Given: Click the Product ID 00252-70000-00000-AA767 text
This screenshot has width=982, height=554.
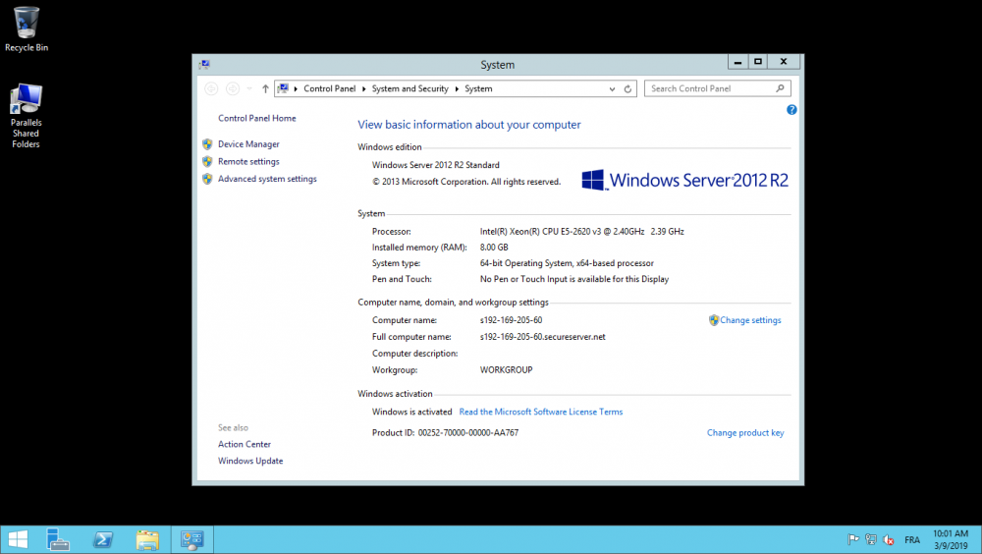Looking at the screenshot, I should click(445, 433).
